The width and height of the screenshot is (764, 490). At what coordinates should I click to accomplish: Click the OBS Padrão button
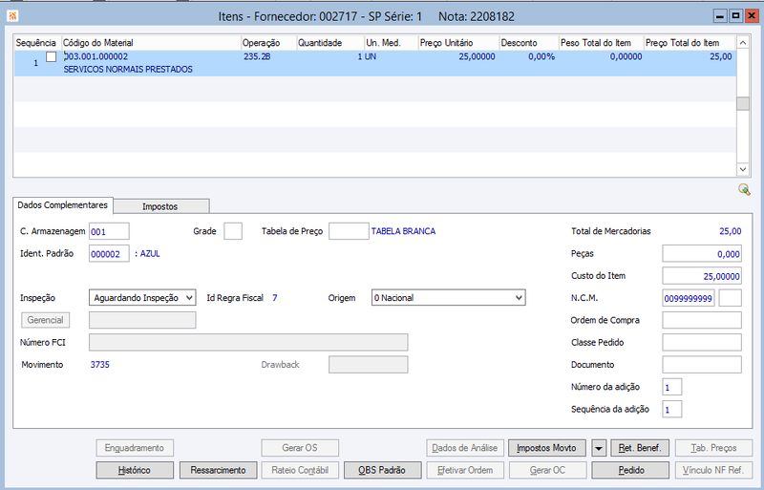point(382,471)
